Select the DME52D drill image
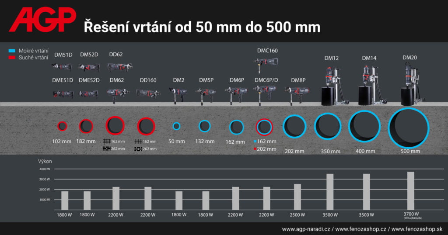448x235 pixels. (89, 93)
